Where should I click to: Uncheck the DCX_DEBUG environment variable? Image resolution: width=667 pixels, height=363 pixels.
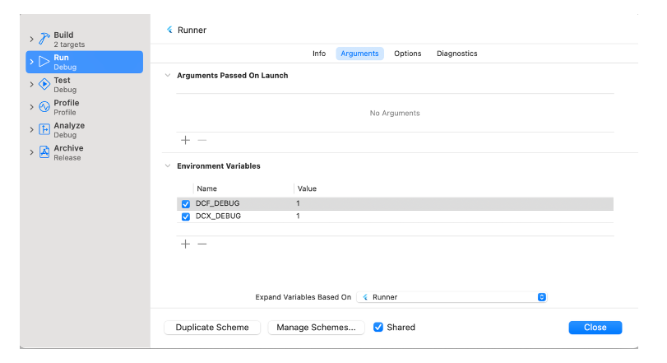[x=186, y=216]
